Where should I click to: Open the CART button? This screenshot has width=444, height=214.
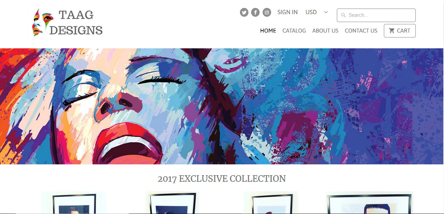(400, 31)
